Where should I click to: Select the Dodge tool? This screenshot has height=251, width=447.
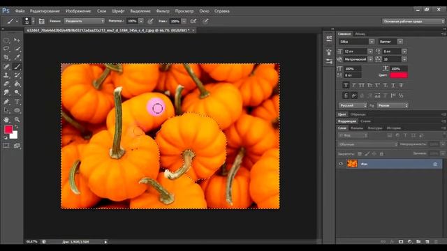(17, 93)
